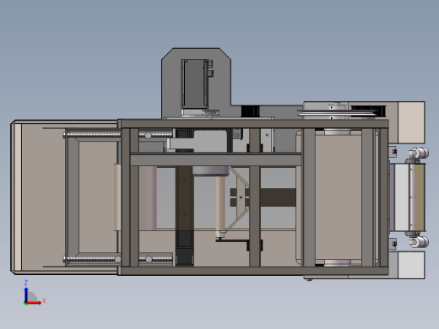Select the upper threaded ball screw on the left
The width and height of the screenshot is (439, 329).
pyautogui.click(x=118, y=135)
